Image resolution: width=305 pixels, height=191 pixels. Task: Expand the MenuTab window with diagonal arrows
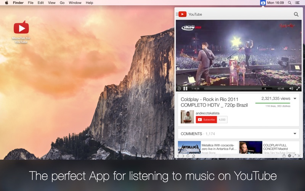coord(294,156)
